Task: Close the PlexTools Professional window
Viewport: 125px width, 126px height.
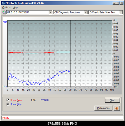Action: [122, 3]
